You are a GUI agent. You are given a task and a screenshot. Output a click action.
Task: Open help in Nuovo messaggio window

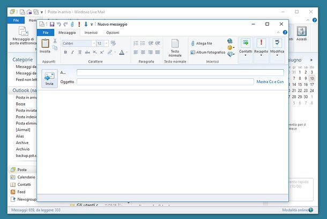285,32
